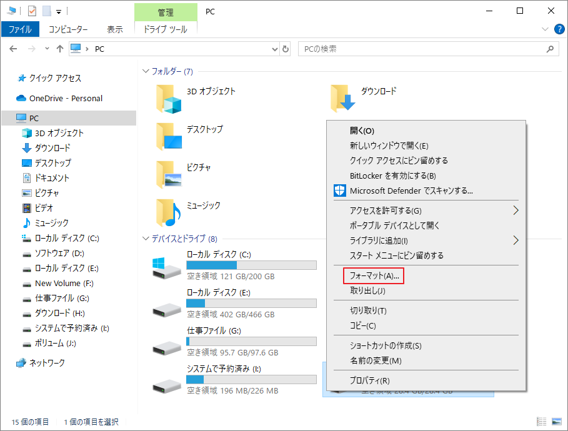Click the ローカル ディスク (C:) drive icon

point(166,268)
